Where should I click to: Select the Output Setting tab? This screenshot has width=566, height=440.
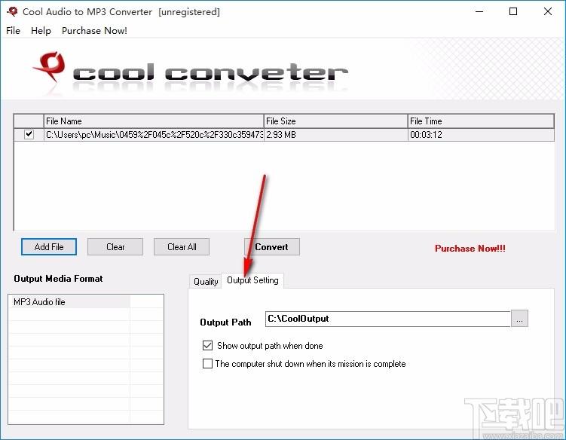pos(252,280)
